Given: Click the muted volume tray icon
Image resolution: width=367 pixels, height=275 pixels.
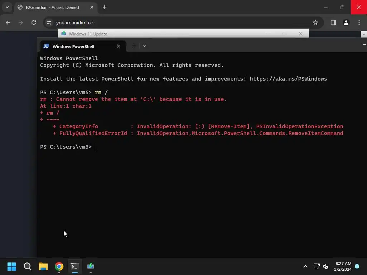Looking at the screenshot, I should (326, 266).
